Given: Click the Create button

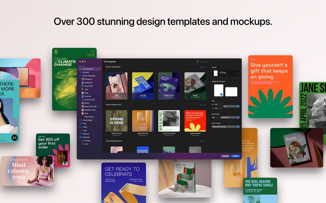Looking at the screenshot, I should (235, 156).
